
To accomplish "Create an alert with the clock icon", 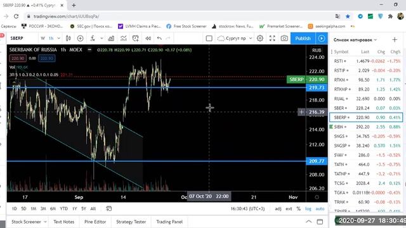I will click(135, 38).
